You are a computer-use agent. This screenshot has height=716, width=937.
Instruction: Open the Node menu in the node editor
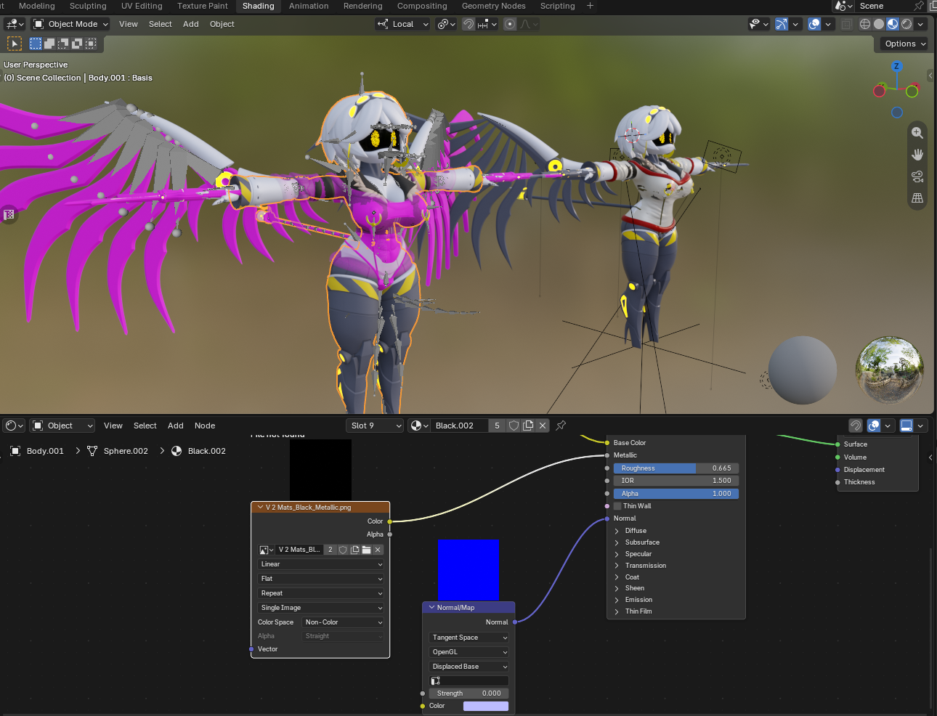pyautogui.click(x=205, y=426)
